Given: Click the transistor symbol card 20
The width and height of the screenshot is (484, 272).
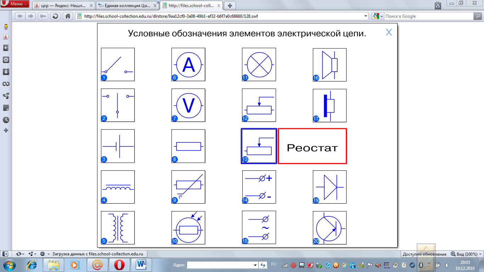Looking at the screenshot, I should [330, 228].
